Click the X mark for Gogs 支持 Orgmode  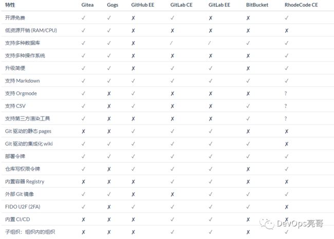(x=109, y=93)
